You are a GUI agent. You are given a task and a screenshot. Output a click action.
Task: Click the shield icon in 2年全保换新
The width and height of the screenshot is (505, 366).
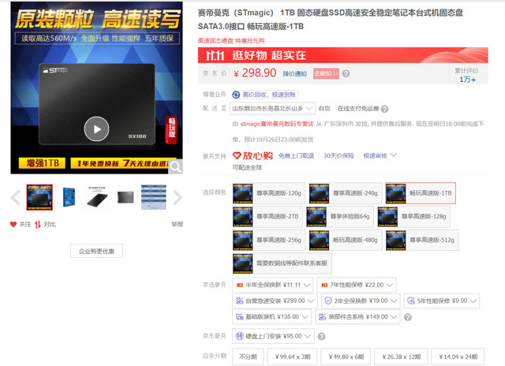point(328,301)
